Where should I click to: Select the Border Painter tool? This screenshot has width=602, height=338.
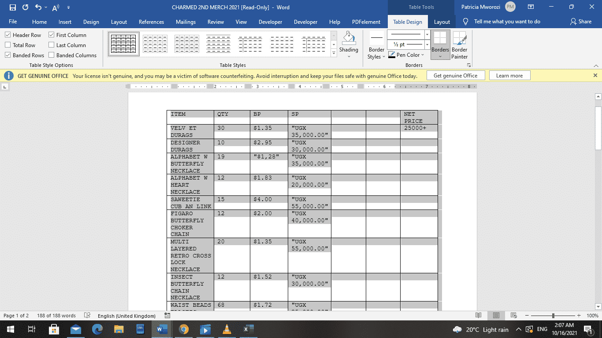[x=460, y=44]
